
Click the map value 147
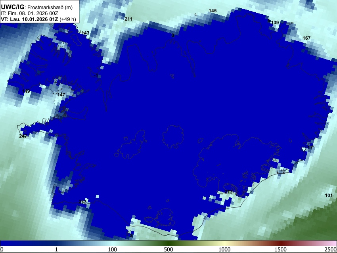tap(61, 95)
